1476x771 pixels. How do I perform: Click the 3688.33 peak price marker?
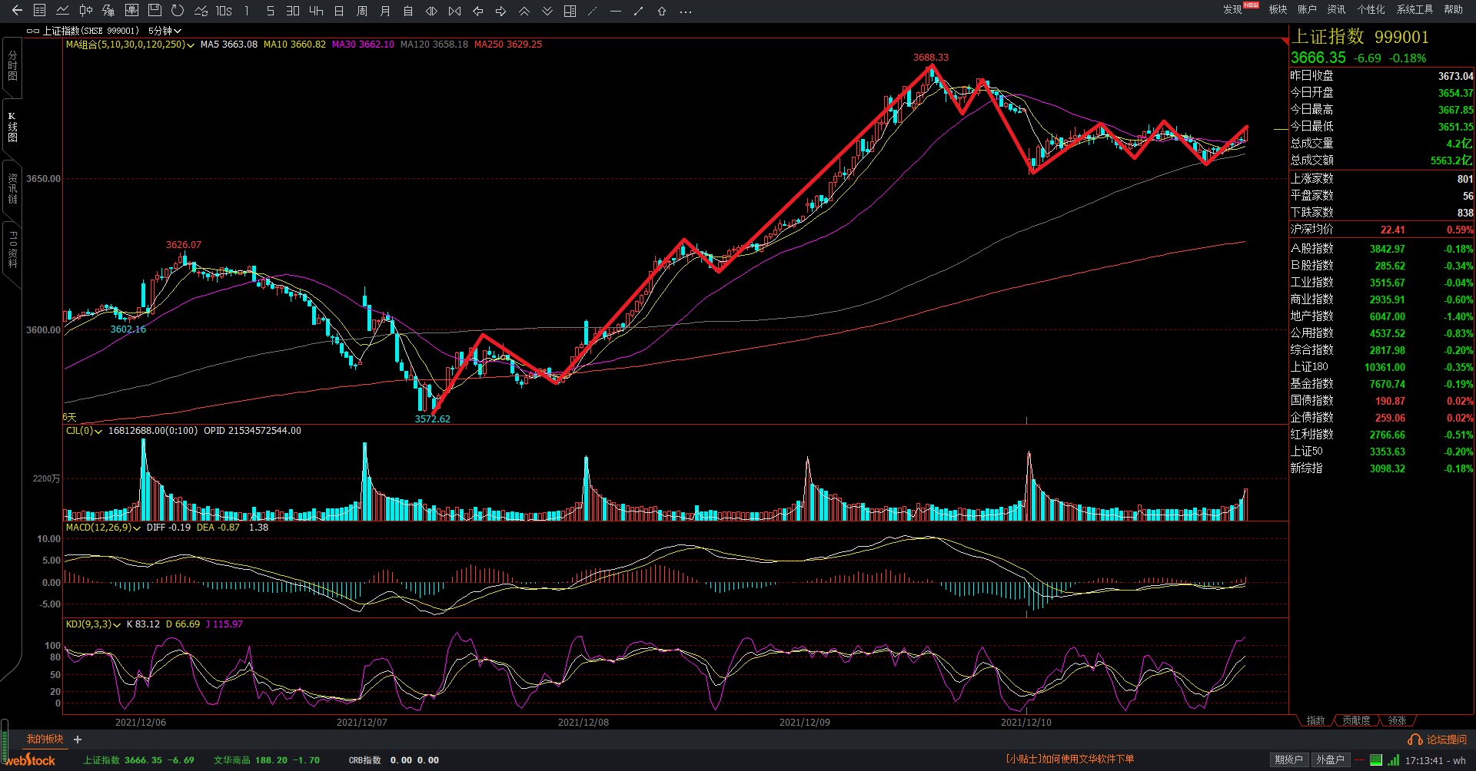click(930, 58)
